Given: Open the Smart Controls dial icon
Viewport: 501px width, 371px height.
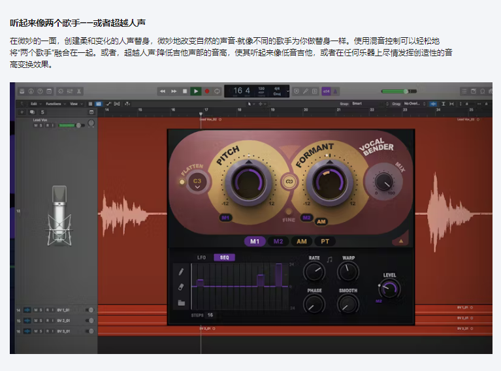Looking at the screenshot, I should (60, 91).
